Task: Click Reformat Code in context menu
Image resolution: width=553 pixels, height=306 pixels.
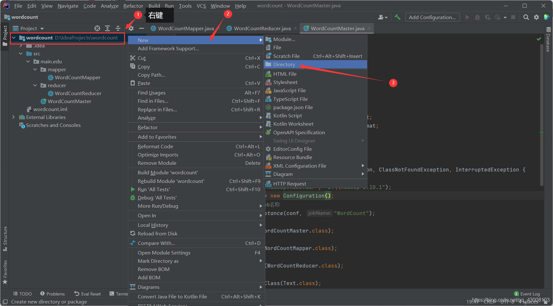Action: pos(196,146)
